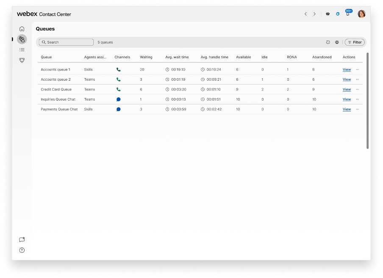Open the Help question mark icon

(22, 250)
